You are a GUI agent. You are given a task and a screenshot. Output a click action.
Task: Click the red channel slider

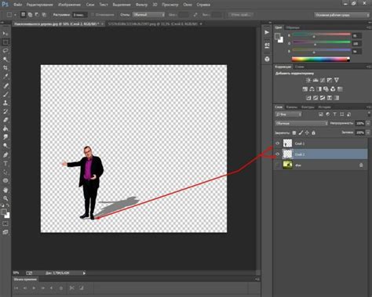[322, 34]
